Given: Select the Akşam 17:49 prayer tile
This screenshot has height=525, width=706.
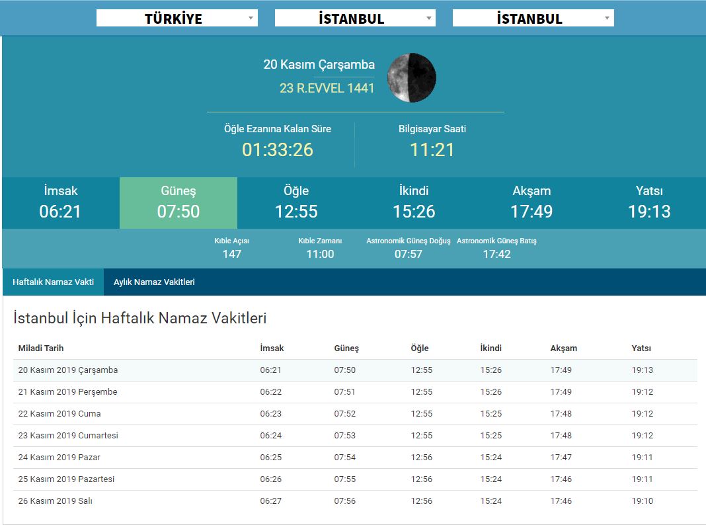Looking at the screenshot, I should [531, 202].
